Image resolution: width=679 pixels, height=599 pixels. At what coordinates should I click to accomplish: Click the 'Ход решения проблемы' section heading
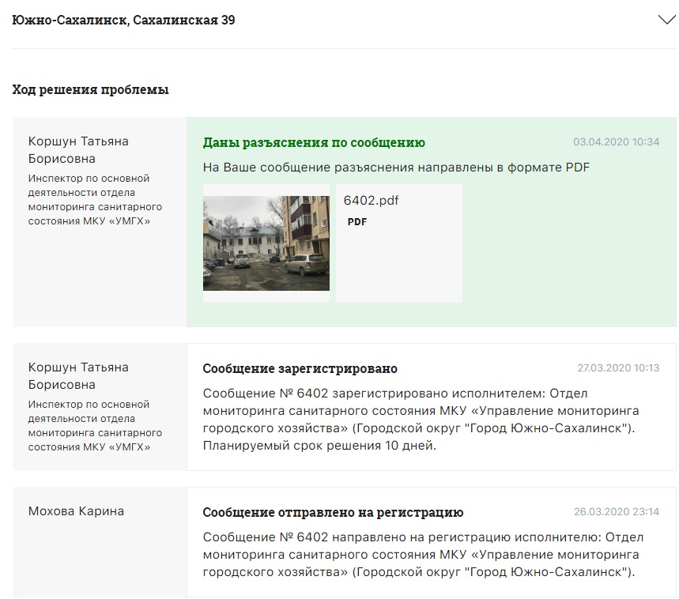coord(90,89)
